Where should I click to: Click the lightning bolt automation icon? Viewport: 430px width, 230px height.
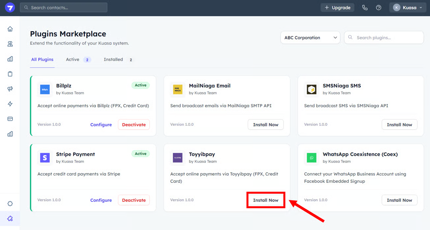tap(10, 104)
